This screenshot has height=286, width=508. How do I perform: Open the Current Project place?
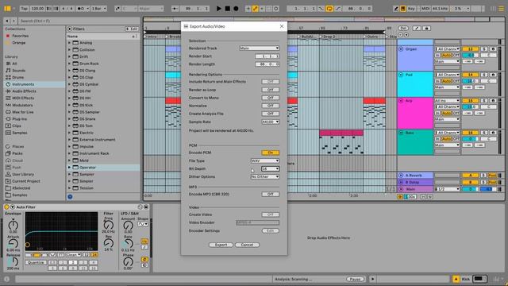point(26,181)
